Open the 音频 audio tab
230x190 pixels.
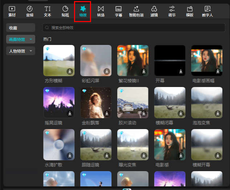30,12
